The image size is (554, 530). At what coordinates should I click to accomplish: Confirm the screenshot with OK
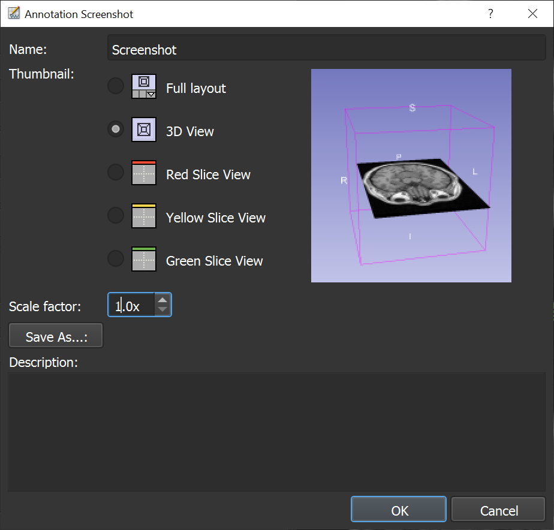[398, 509]
